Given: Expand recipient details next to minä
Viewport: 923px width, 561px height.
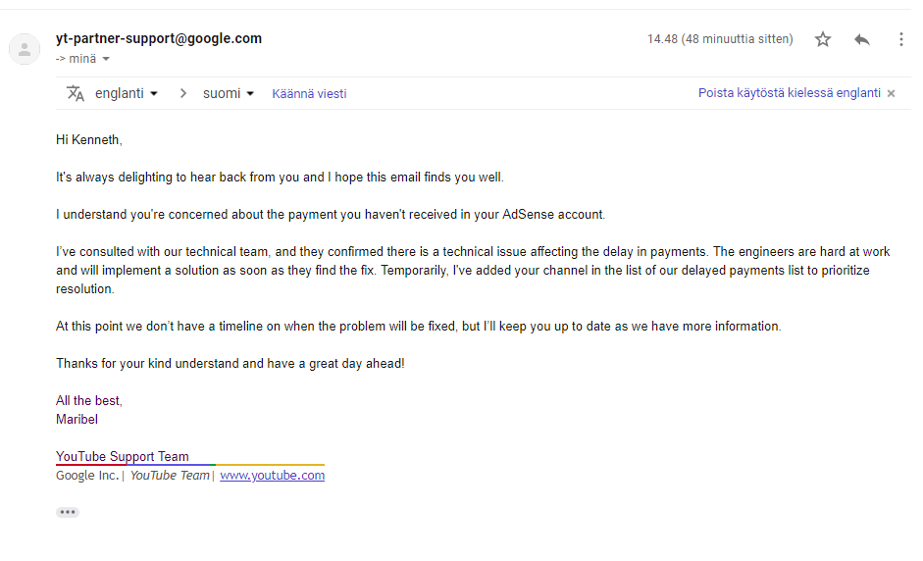Looking at the screenshot, I should click(106, 59).
